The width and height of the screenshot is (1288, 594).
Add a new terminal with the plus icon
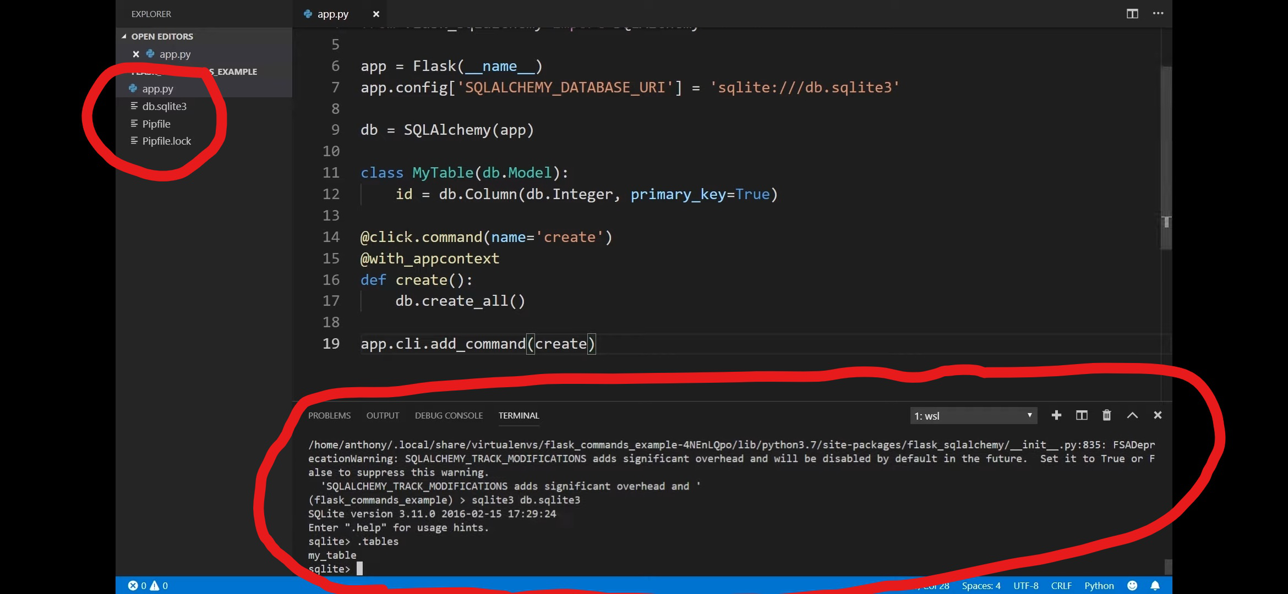pyautogui.click(x=1056, y=415)
